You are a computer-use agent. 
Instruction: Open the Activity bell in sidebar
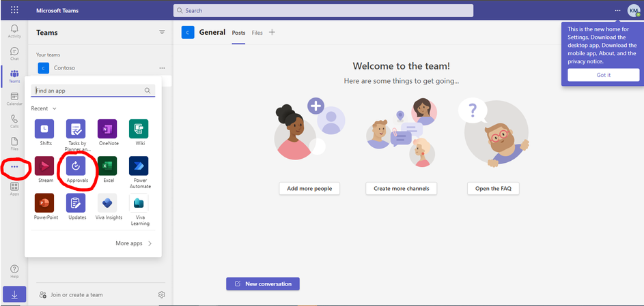(x=14, y=31)
